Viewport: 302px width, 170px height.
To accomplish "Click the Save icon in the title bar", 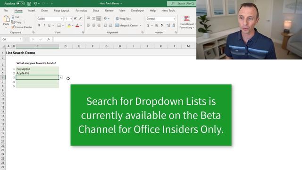I will (x=29, y=3).
